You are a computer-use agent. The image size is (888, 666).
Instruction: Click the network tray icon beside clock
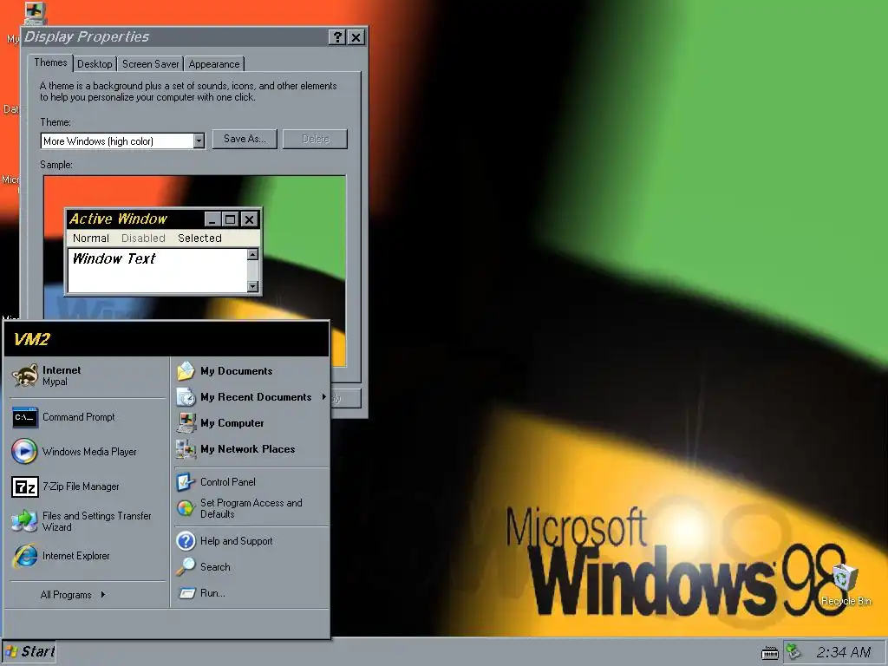click(x=794, y=652)
